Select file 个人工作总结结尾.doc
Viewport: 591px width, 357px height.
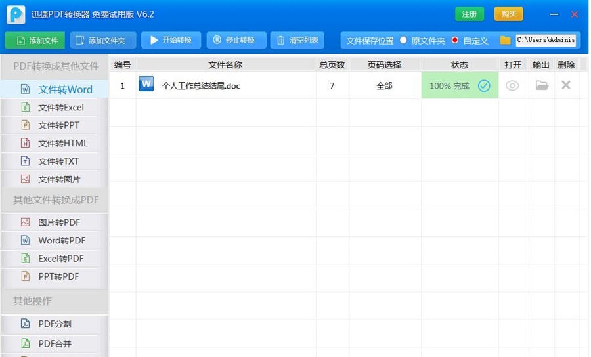coord(201,86)
